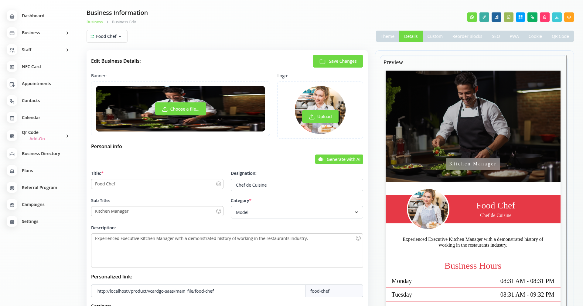The height and width of the screenshot is (306, 583).
Task: Open the Food Chef business dropdown
Action: 107,36
